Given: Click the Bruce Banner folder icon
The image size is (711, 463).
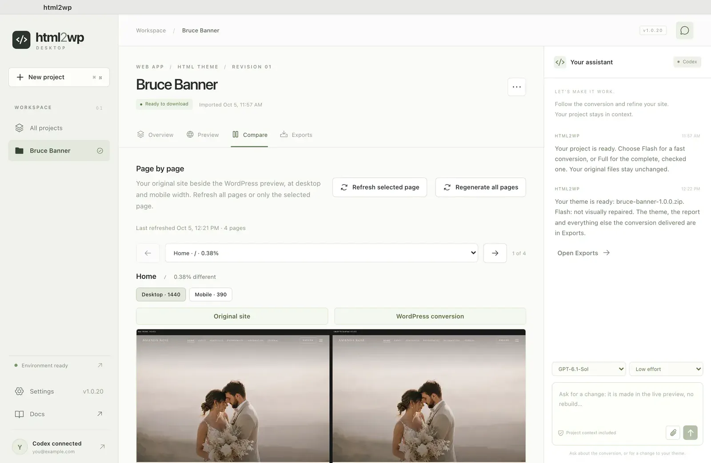Looking at the screenshot, I should 19,150.
